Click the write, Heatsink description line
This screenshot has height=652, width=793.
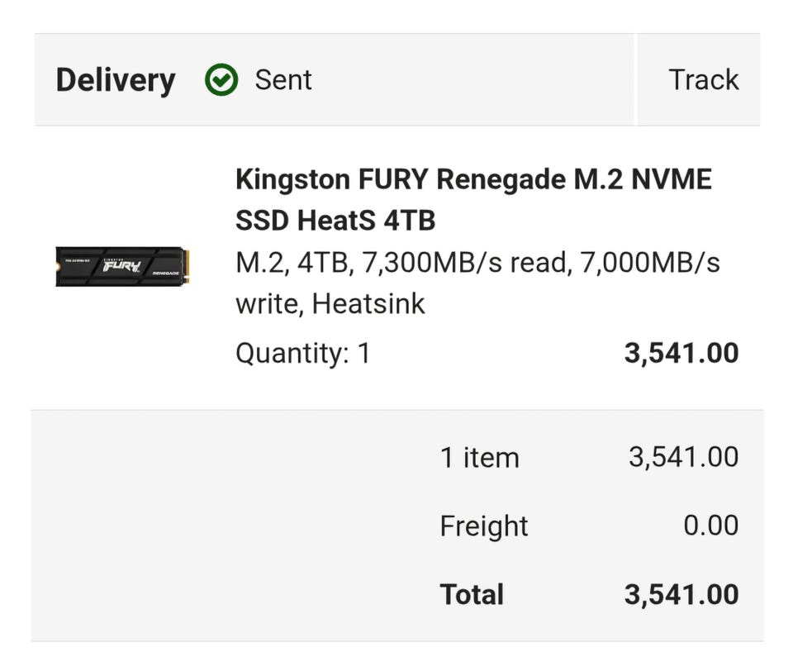pos(330,304)
